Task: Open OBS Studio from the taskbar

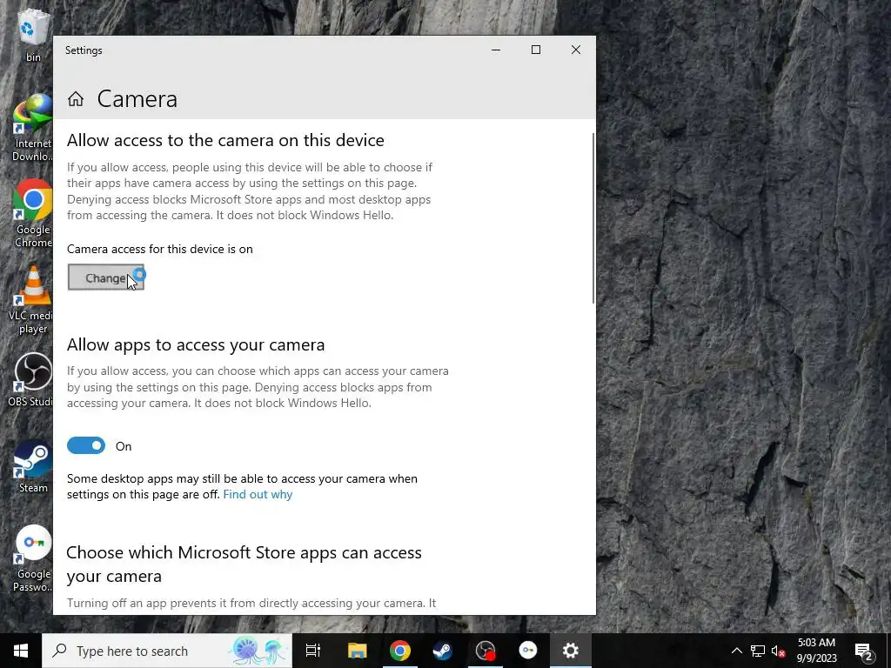Action: tap(486, 651)
